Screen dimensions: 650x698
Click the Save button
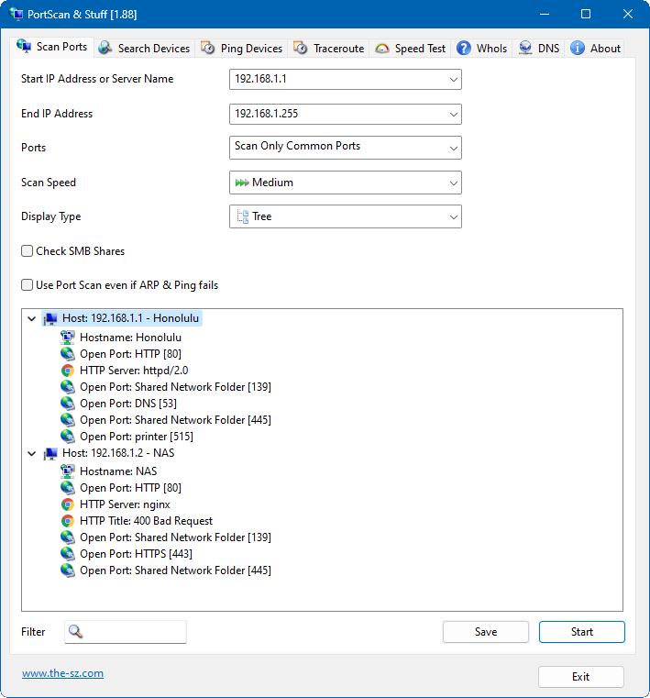(x=486, y=632)
